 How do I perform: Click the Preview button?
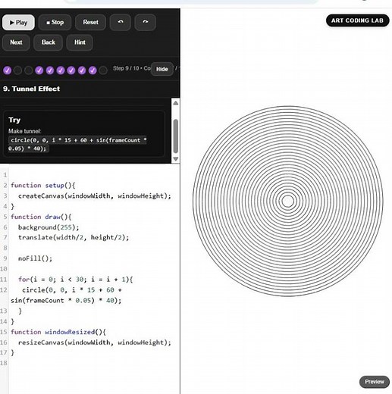375,382
